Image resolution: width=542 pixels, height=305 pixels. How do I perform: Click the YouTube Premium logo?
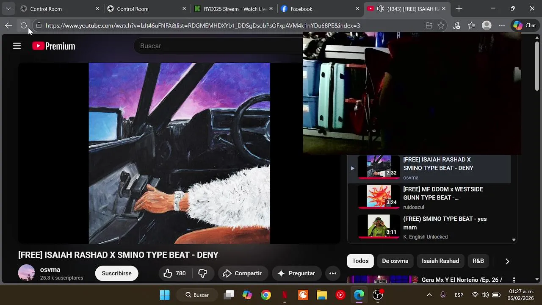pyautogui.click(x=54, y=46)
